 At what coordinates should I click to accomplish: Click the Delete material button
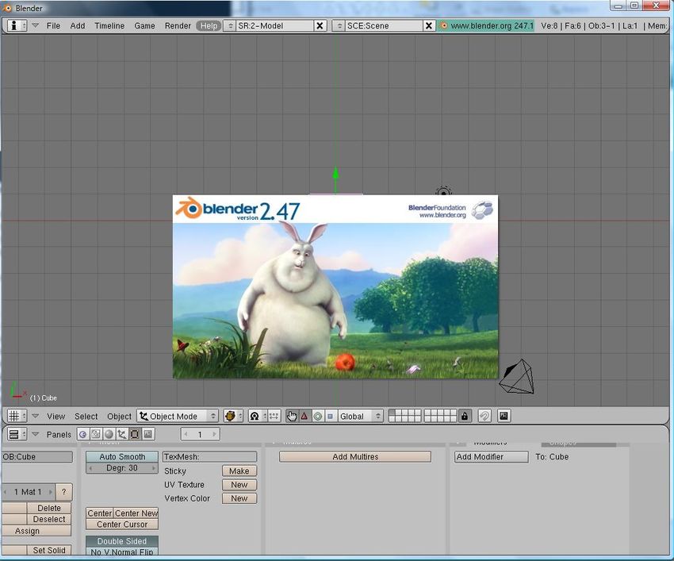tap(49, 508)
